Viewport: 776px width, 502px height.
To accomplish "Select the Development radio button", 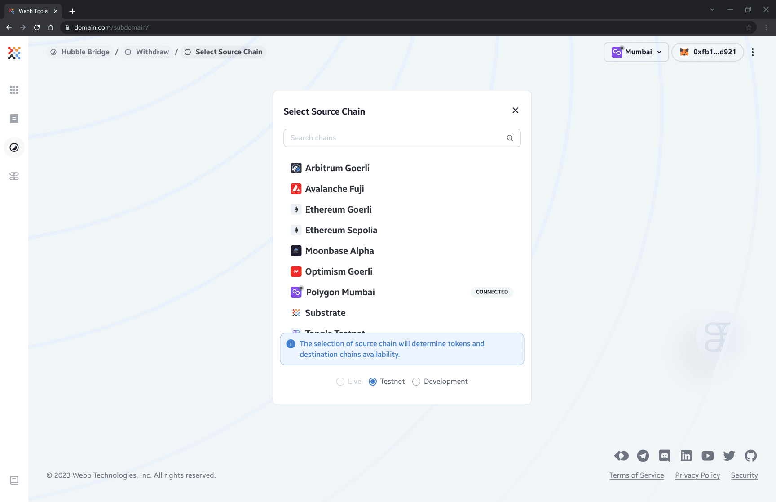I will 416,382.
